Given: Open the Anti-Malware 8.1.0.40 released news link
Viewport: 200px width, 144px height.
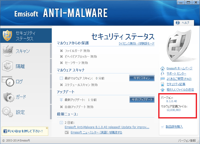Looking at the screenshot, I should pyautogui.click(x=107, y=127).
